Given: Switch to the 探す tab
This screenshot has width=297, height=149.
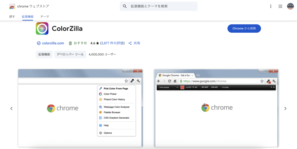Looking at the screenshot, I should pos(12,17).
